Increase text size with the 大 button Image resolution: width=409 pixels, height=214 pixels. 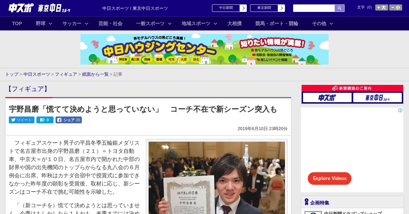pyautogui.click(x=381, y=7)
